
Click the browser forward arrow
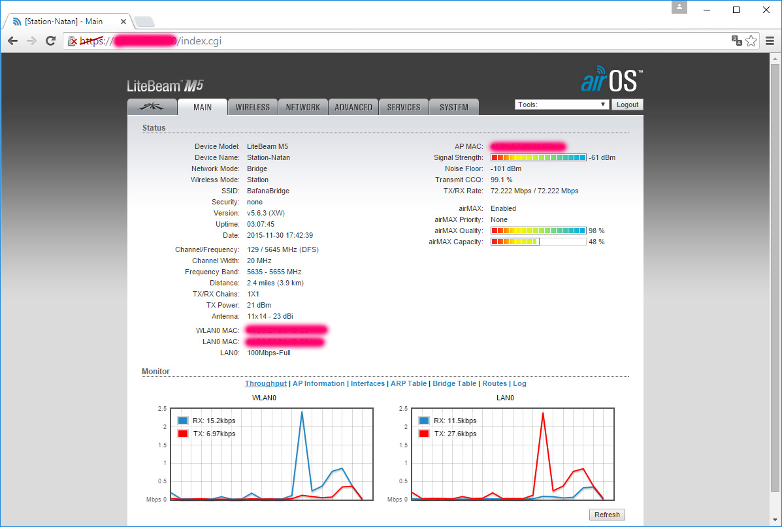[x=31, y=41]
